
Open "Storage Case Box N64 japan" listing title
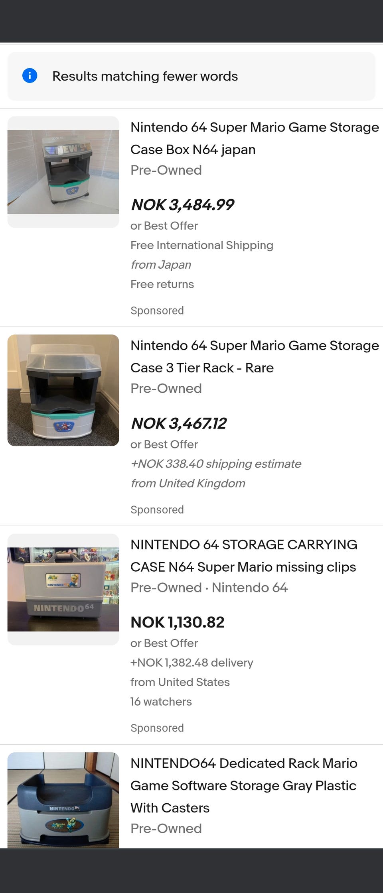(x=254, y=138)
